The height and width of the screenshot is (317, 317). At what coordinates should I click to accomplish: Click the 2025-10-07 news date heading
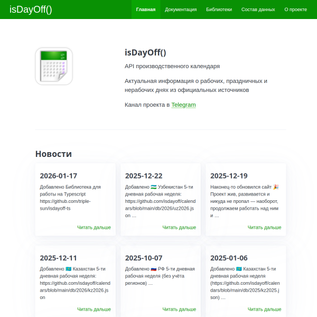click(x=144, y=258)
